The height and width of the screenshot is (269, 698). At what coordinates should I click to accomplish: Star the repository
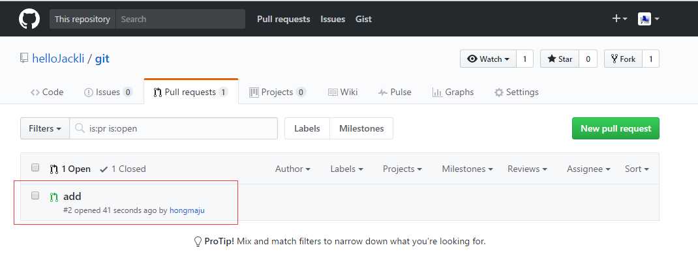(x=560, y=59)
